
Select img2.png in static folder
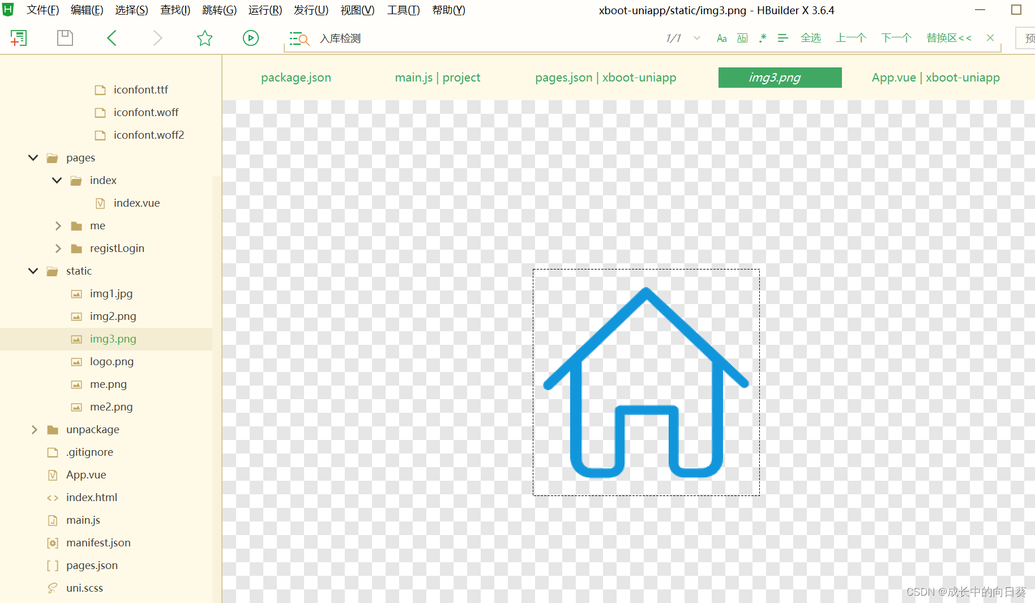coord(113,316)
